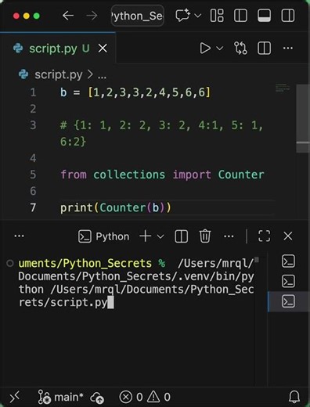Click line number 1 in the gutter
Screen dimensions: 310x407
(33, 92)
